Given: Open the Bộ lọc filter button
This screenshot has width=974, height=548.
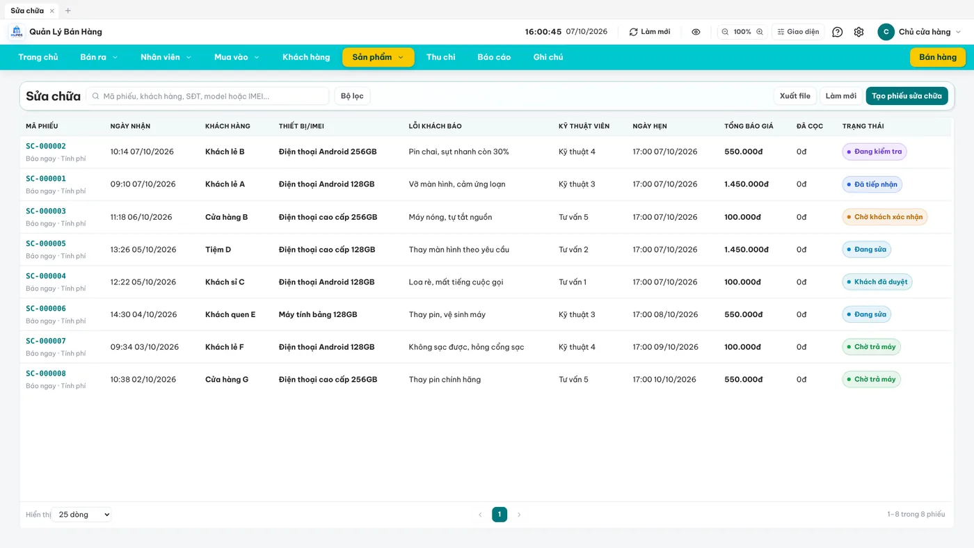Looking at the screenshot, I should point(352,96).
